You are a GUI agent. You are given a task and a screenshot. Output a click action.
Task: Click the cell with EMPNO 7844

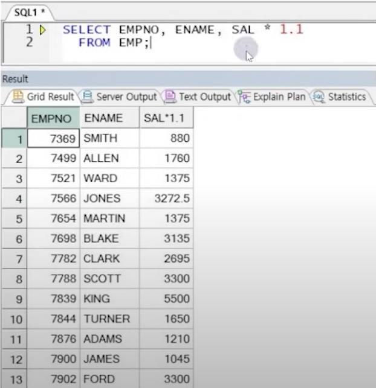(53, 319)
